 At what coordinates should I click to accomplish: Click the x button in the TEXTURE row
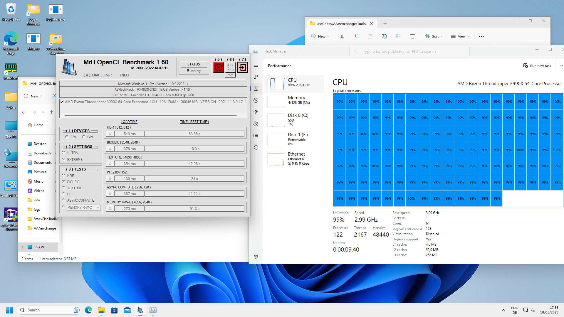[110, 164]
